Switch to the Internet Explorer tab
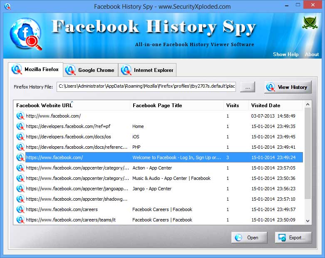This screenshot has width=325, height=258. 147,70
